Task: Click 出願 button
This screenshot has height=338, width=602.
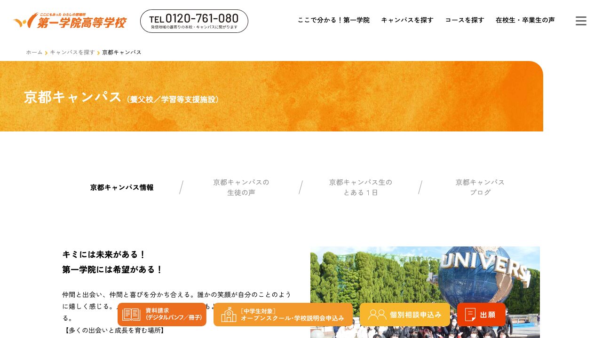Action: 481,315
